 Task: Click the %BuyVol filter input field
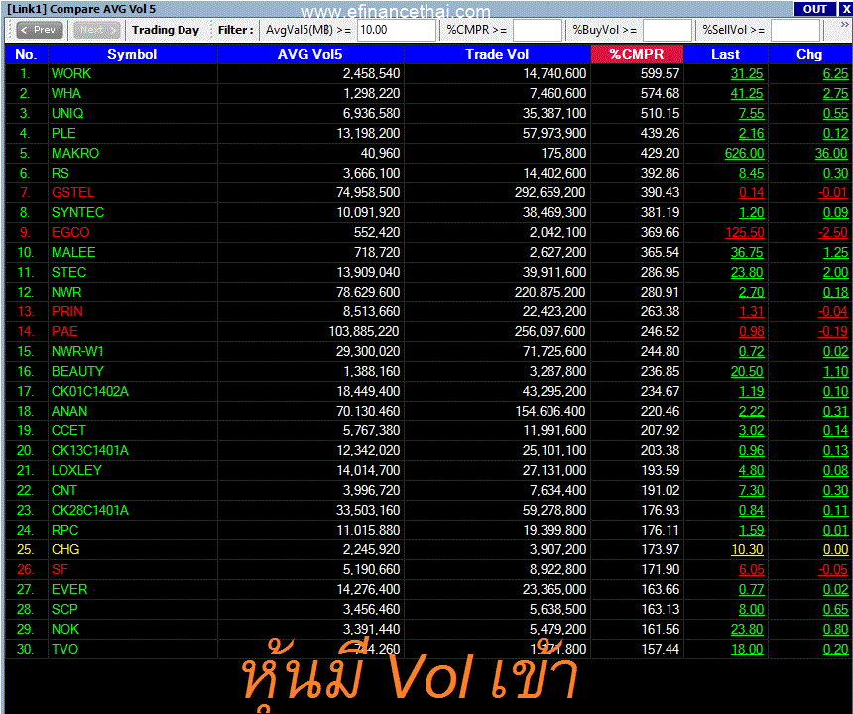pyautogui.click(x=667, y=30)
